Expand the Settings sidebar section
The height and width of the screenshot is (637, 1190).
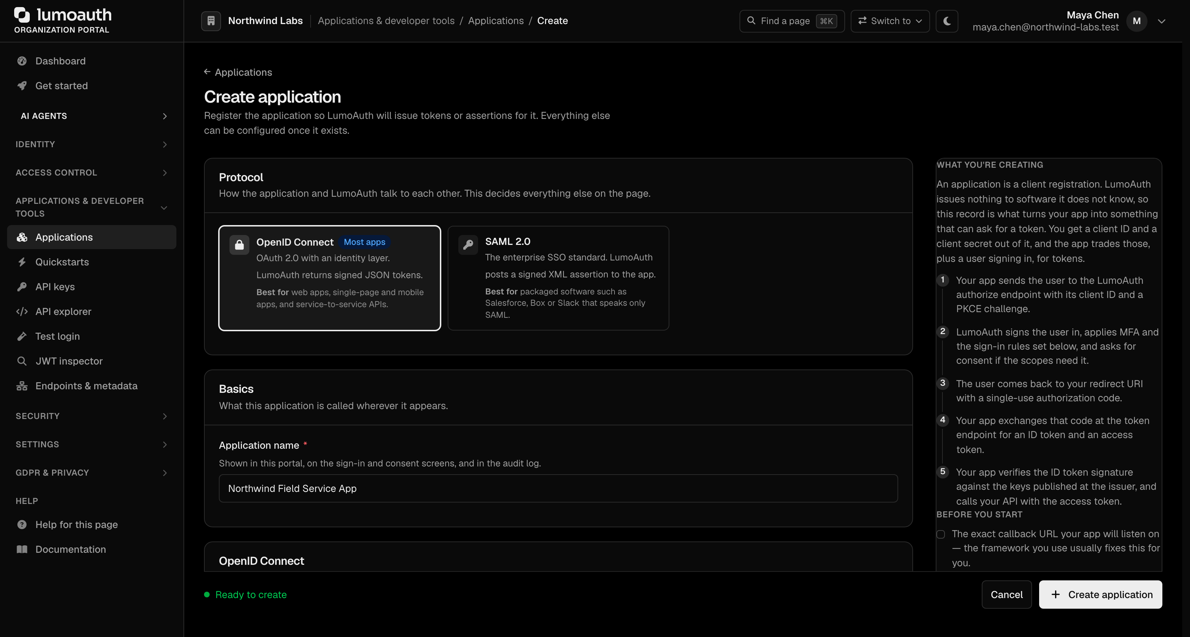(x=91, y=444)
